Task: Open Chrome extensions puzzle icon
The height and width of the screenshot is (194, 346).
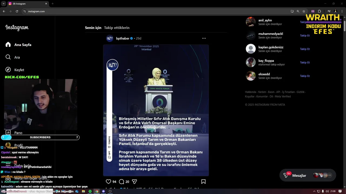Action: pos(320,11)
